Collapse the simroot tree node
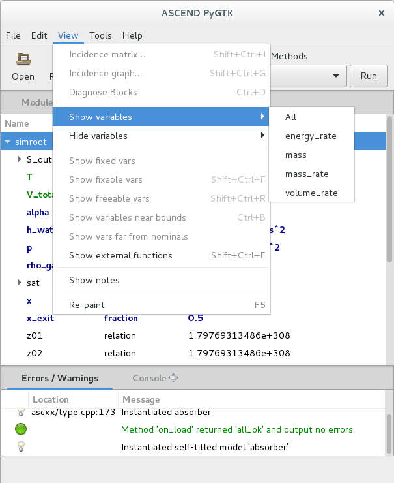 point(8,141)
